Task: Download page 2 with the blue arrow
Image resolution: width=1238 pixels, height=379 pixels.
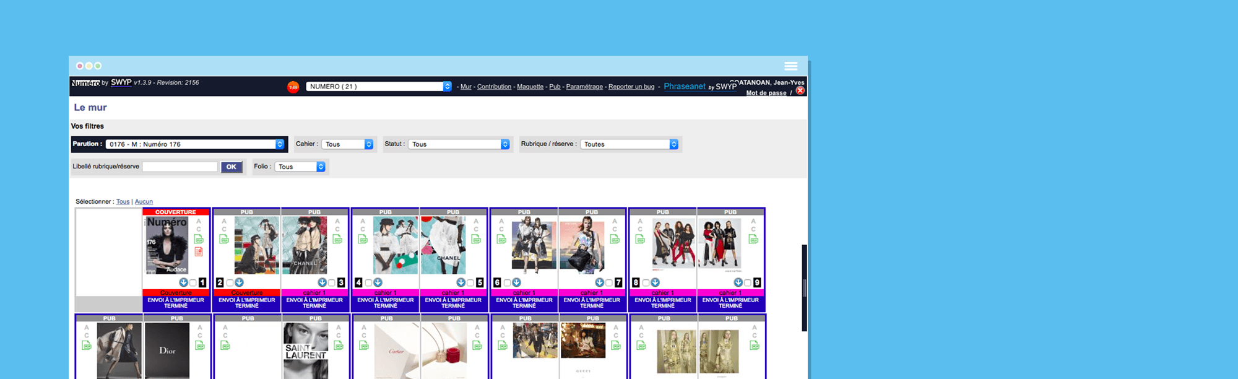Action: pyautogui.click(x=239, y=282)
